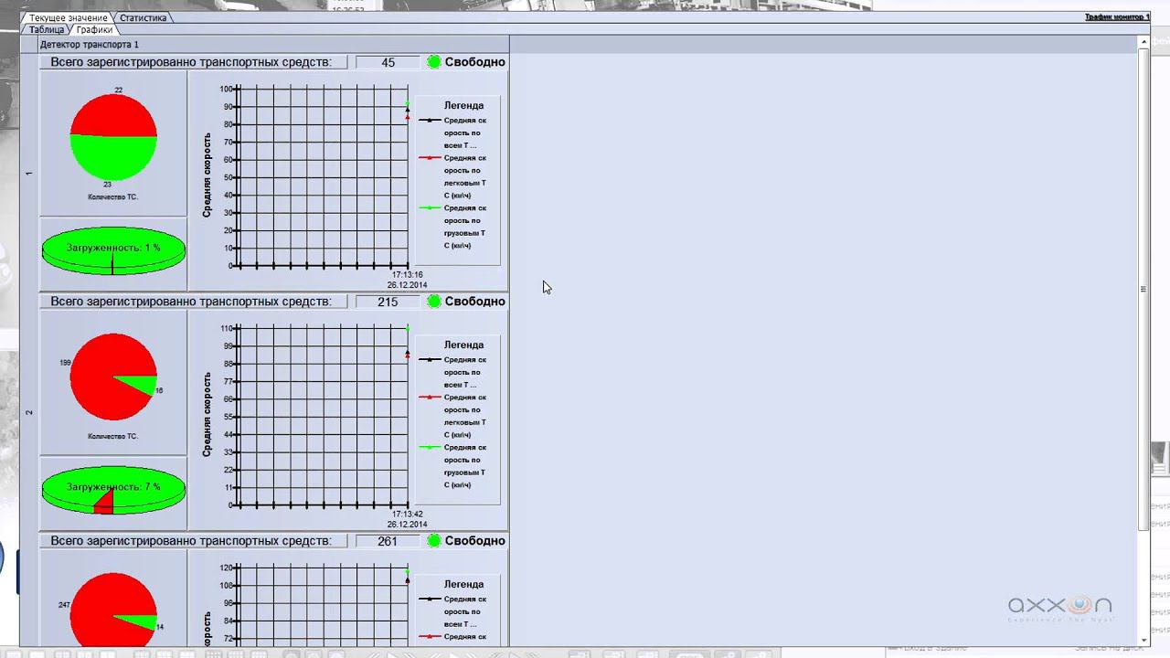Click the Загруженность: 7 % load gauge
Viewport: 1170px width, 658px height.
pyautogui.click(x=113, y=490)
